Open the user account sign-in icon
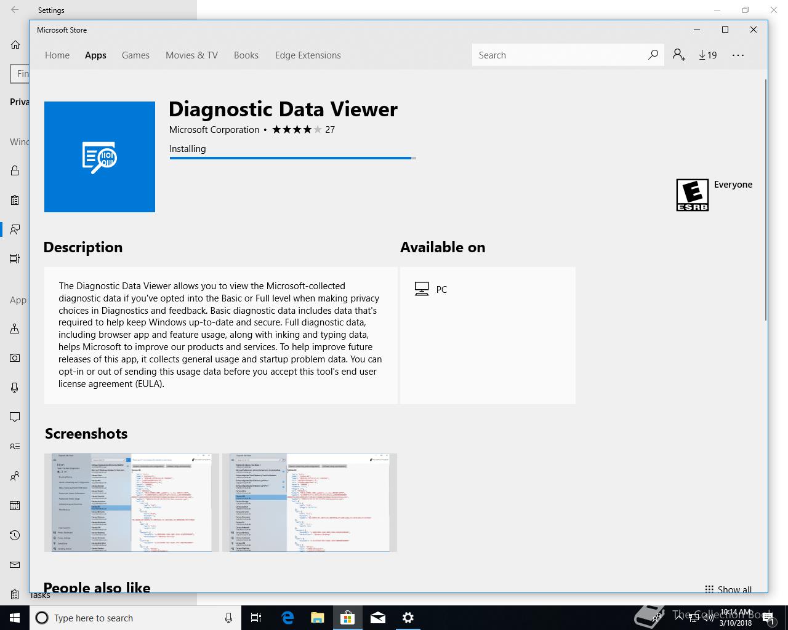 click(679, 55)
